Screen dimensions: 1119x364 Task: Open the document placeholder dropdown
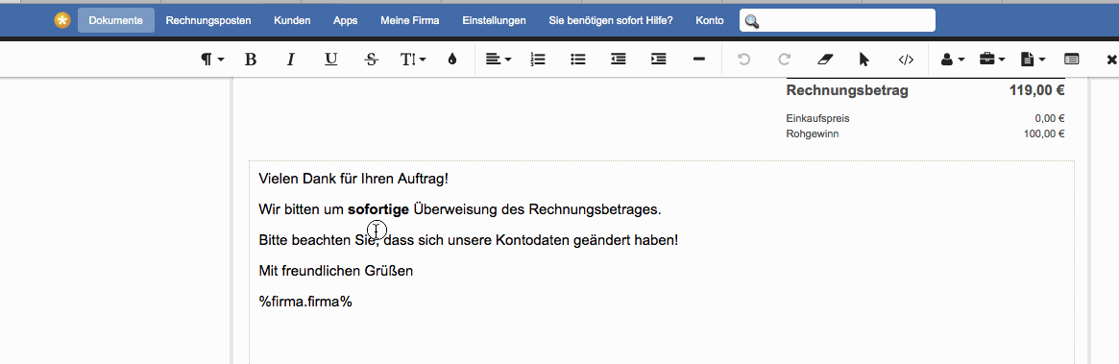(x=1034, y=60)
